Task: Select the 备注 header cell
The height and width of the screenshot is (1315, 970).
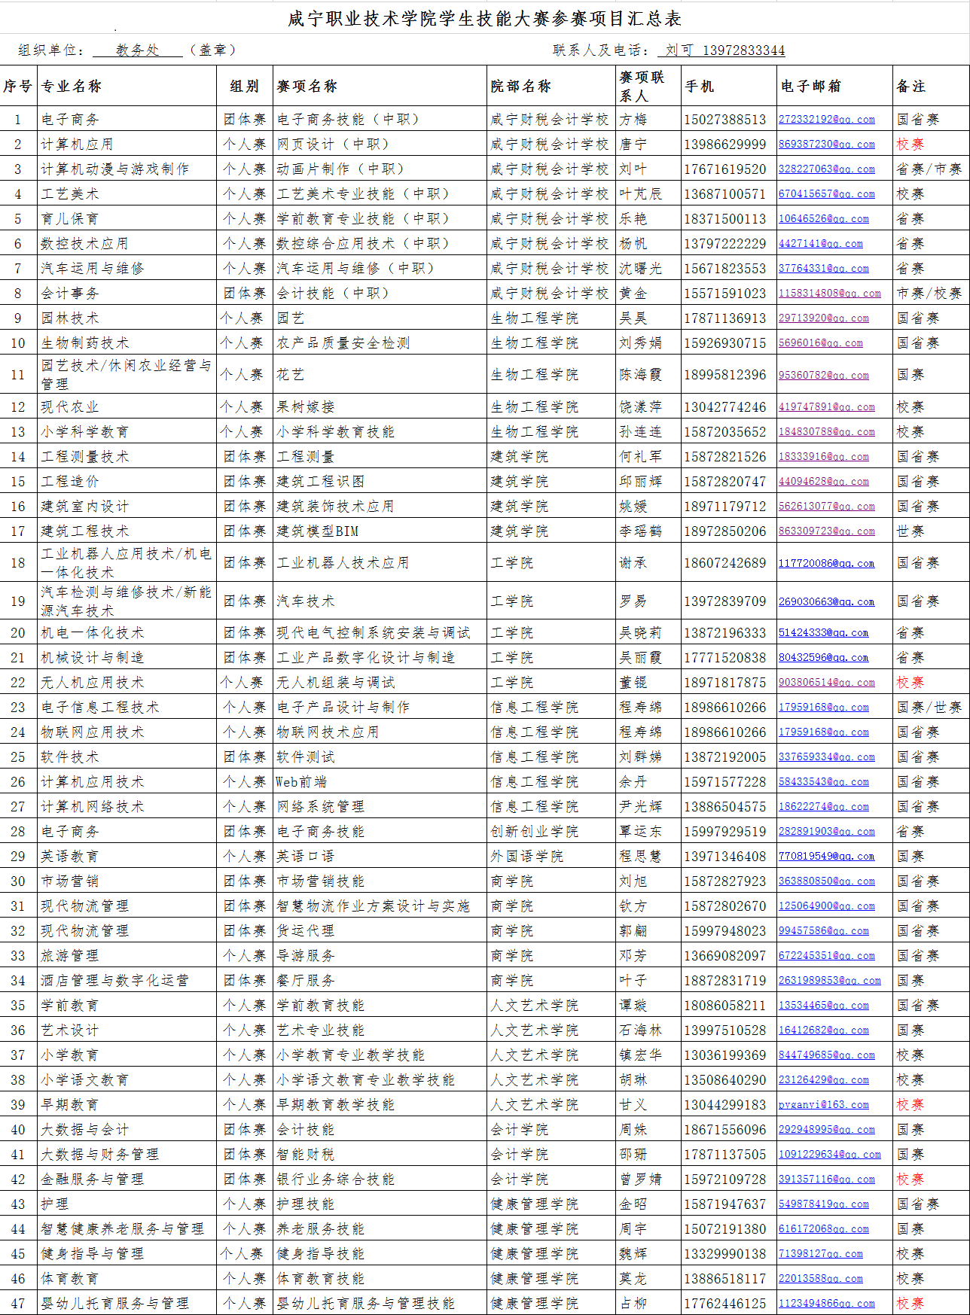Action: pos(911,87)
